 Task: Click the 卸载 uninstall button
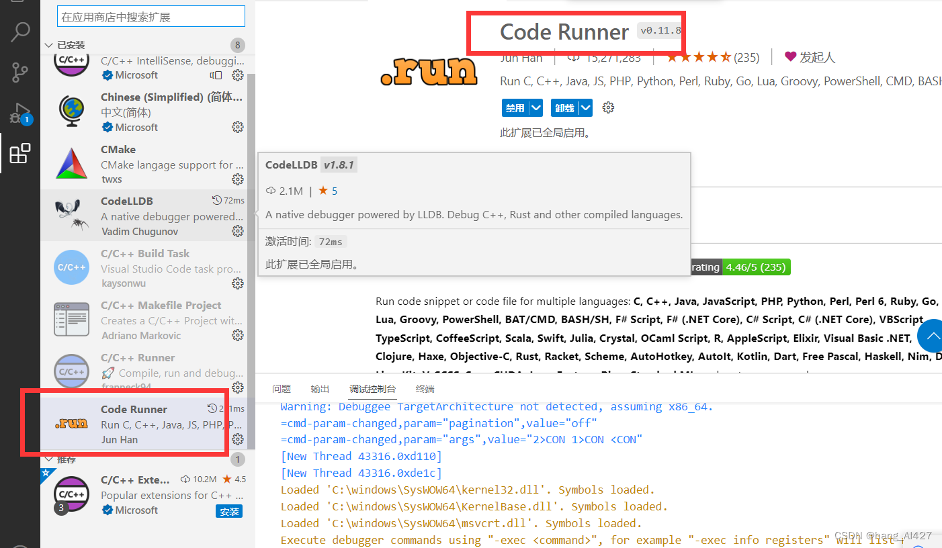(x=565, y=107)
